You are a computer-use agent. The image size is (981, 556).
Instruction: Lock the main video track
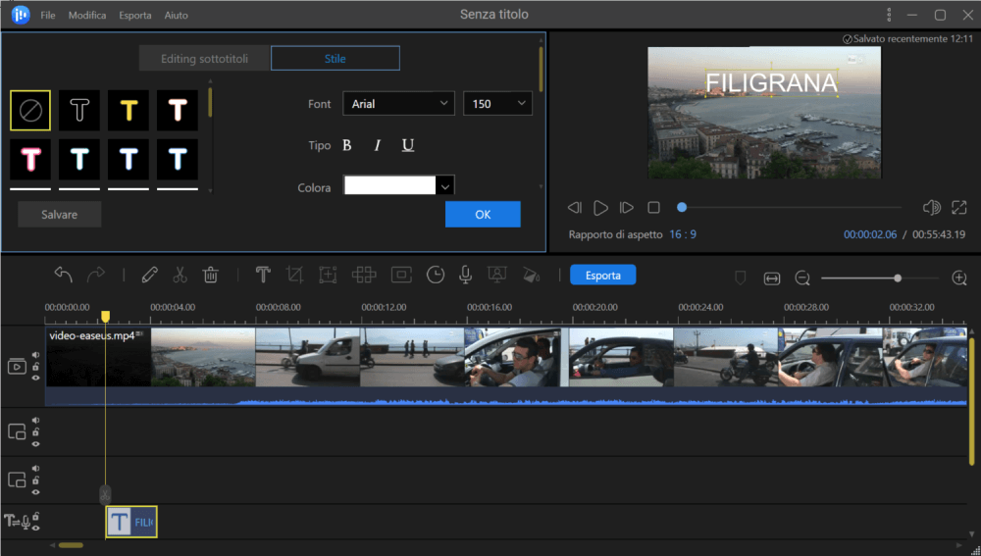click(x=35, y=367)
